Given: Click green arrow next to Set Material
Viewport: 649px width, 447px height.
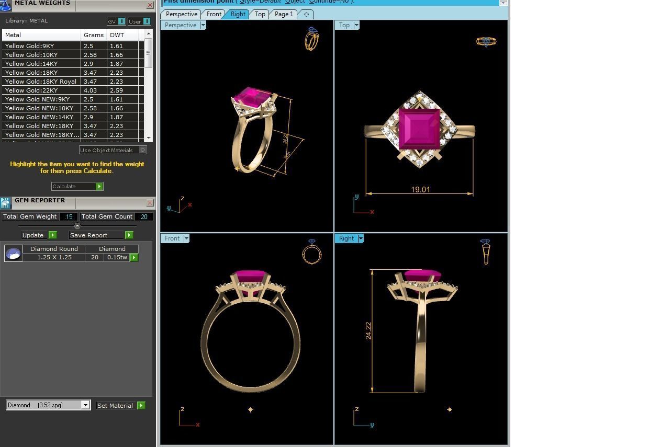Looking at the screenshot, I should coord(141,406).
